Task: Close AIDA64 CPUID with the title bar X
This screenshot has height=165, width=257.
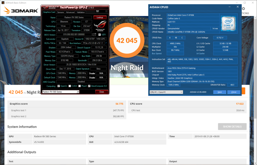Action: coord(238,7)
